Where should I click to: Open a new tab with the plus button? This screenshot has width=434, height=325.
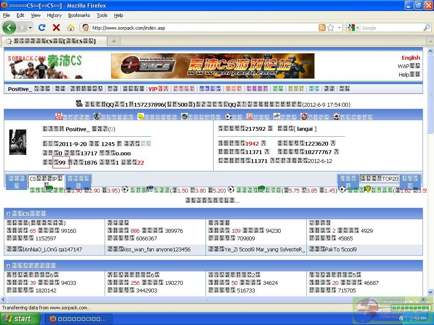pos(114,41)
